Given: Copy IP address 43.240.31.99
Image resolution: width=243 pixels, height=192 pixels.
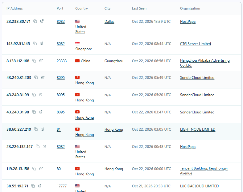Looking at the screenshot, I should coord(34,95).
